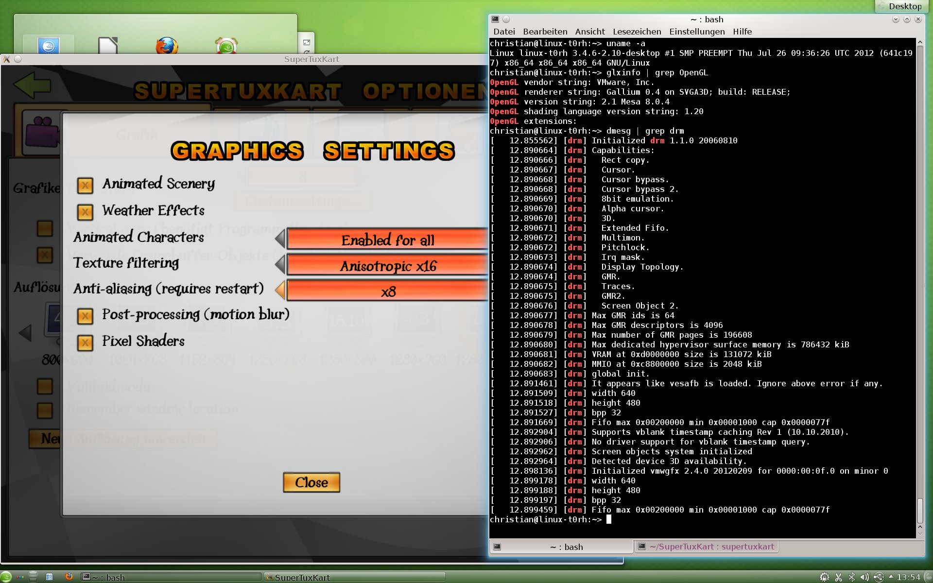This screenshot has height=583, width=933.
Task: Open the openSUSE application launcher menu
Action: pyautogui.click(x=6, y=577)
